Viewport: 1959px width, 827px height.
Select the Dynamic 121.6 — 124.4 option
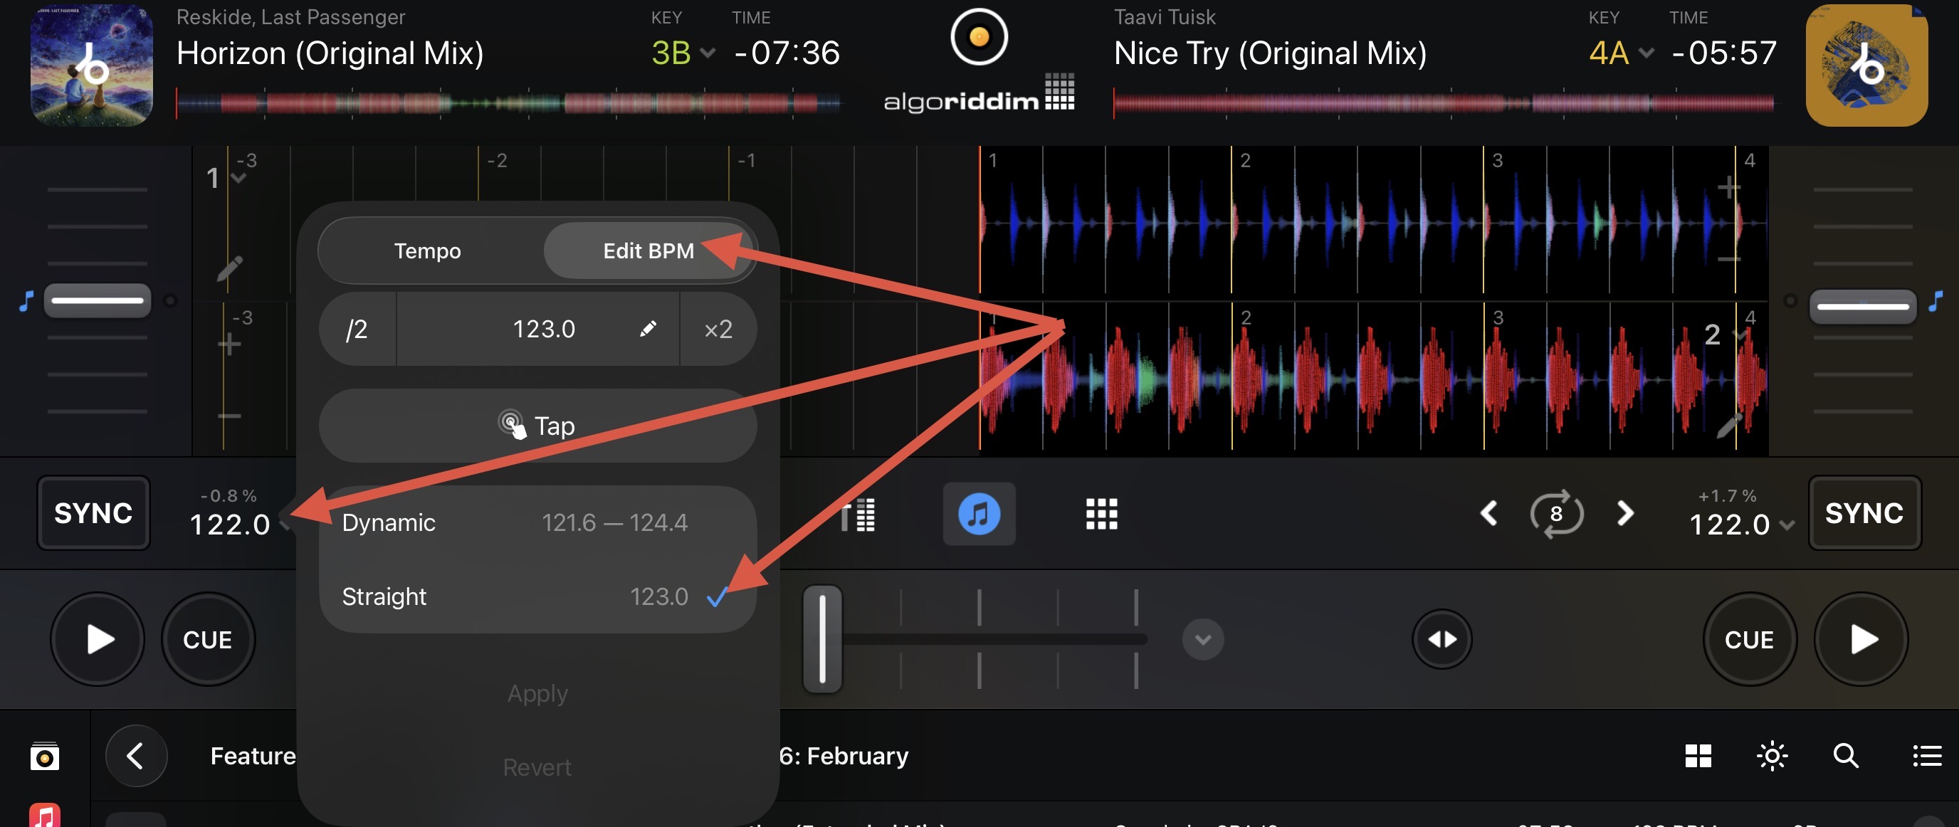coord(536,523)
